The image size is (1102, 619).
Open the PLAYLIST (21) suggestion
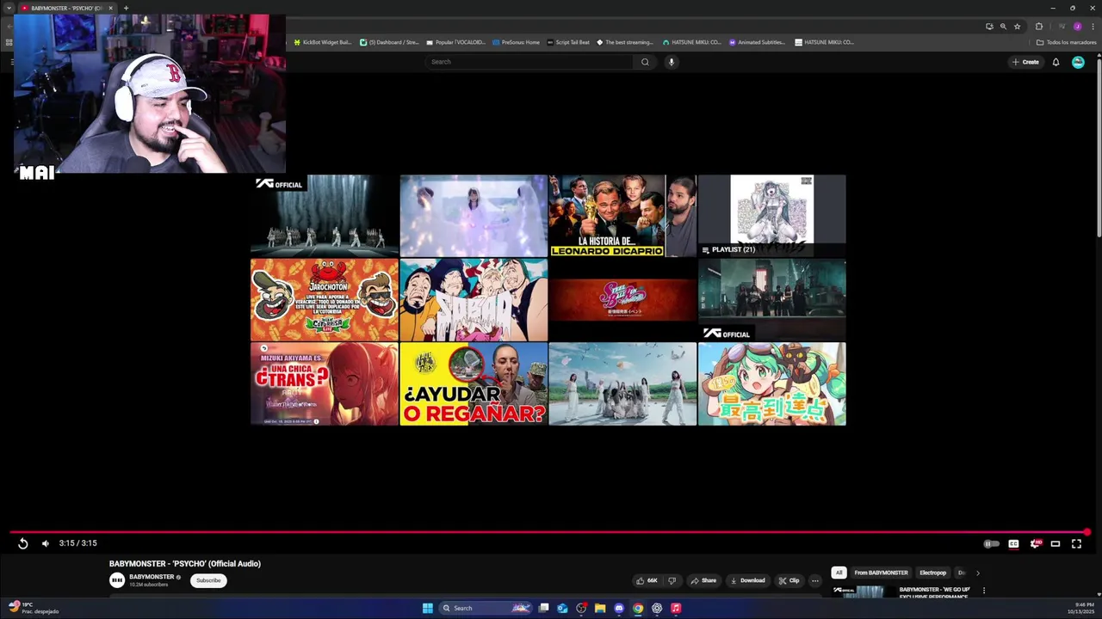pyautogui.click(x=772, y=216)
